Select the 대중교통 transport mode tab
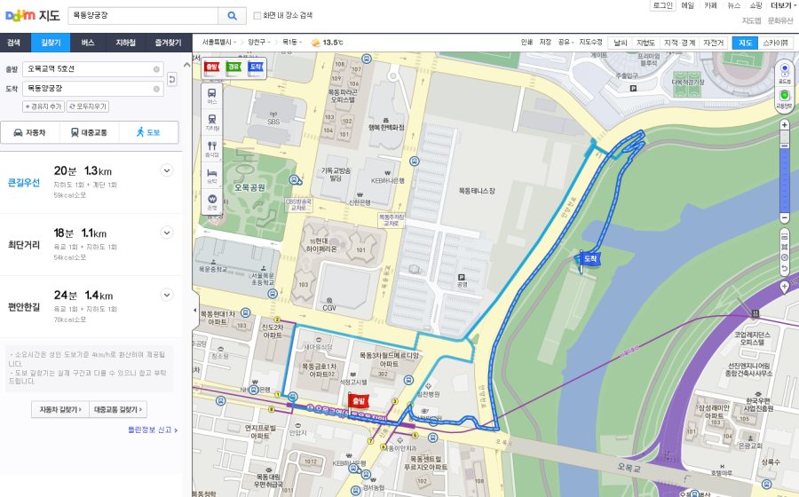Screen dimensions: 799x497 [x=89, y=132]
